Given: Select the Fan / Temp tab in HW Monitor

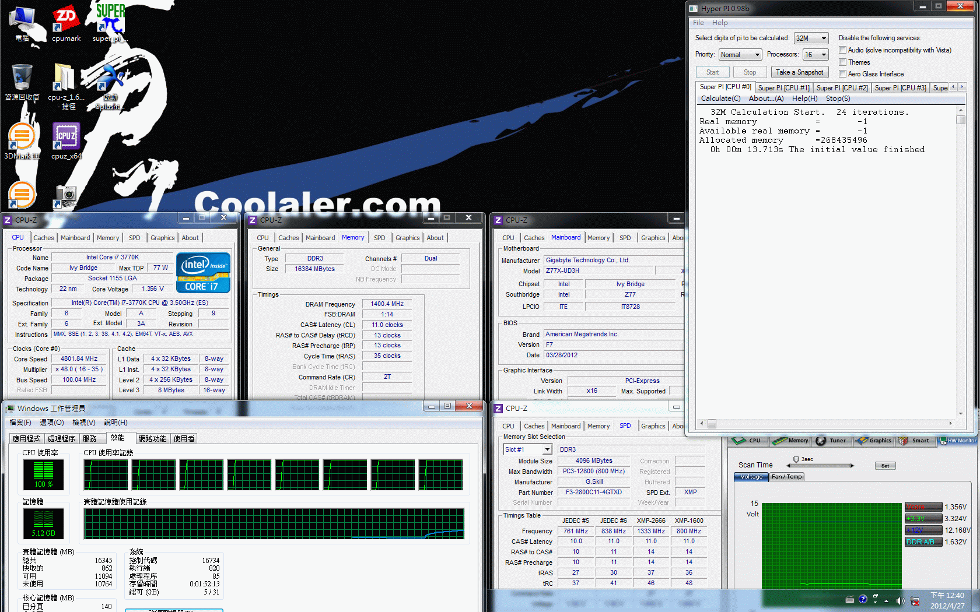Looking at the screenshot, I should [786, 477].
